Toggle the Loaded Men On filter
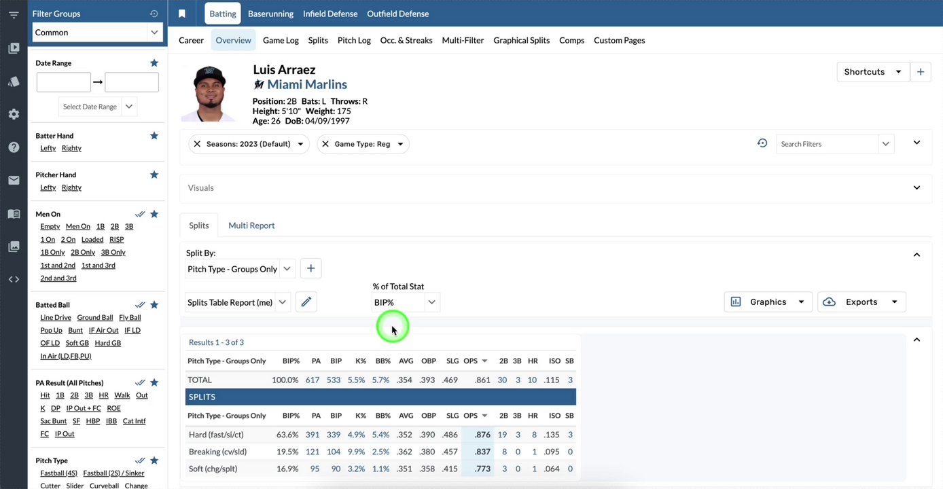Image resolution: width=943 pixels, height=489 pixels. [x=92, y=240]
